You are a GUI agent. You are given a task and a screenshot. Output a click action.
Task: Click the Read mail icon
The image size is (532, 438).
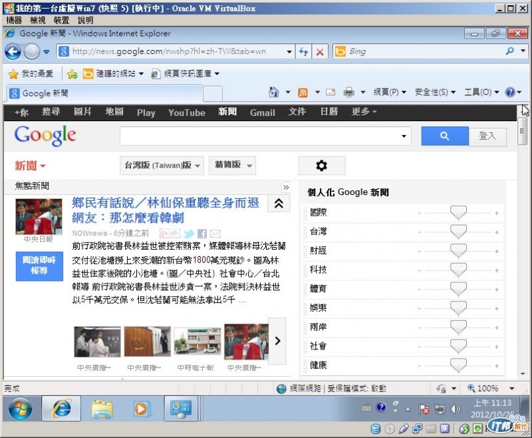(x=330, y=93)
